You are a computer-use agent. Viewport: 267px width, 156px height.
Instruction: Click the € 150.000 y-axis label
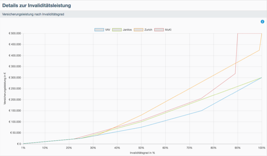[x=15, y=110]
